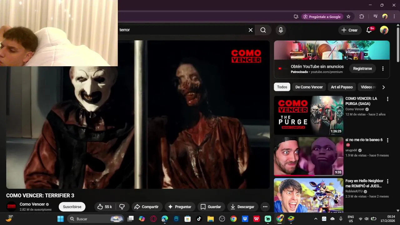Open the Crear upload menu

coord(350,30)
